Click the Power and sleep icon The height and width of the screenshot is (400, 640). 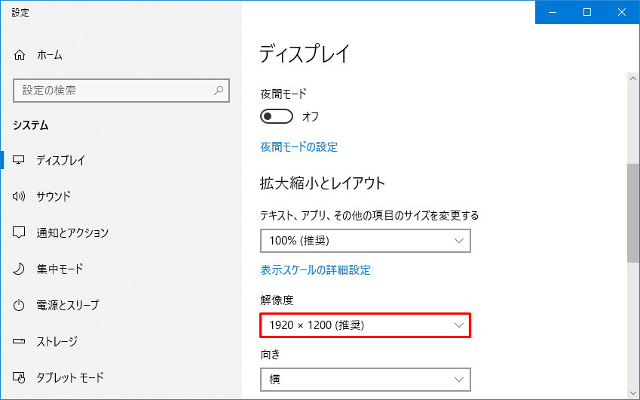20,305
